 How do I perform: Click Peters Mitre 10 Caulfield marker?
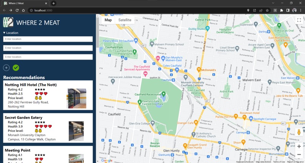pos(136,40)
